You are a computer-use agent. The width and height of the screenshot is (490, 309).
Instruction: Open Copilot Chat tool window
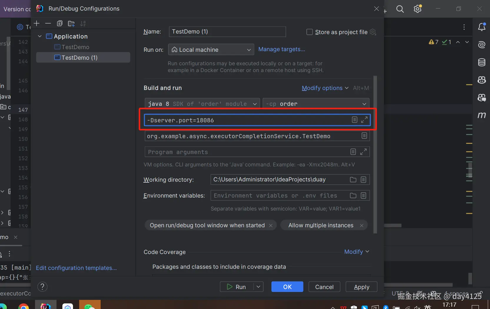click(x=482, y=97)
